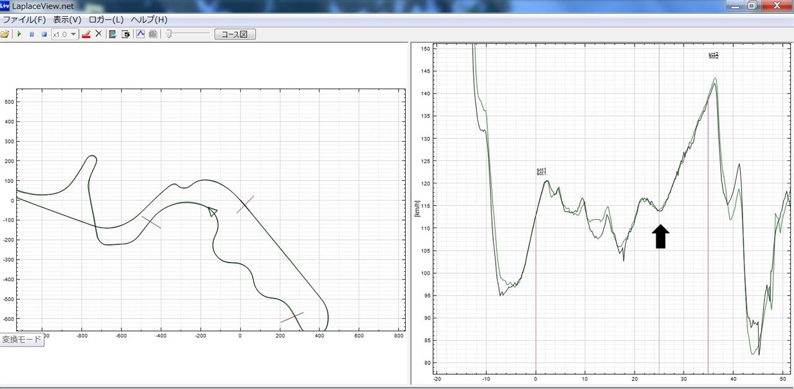Viewport: 794px width, 389px height.
Task: Close the LaplaceView.net window
Action: point(776,5)
